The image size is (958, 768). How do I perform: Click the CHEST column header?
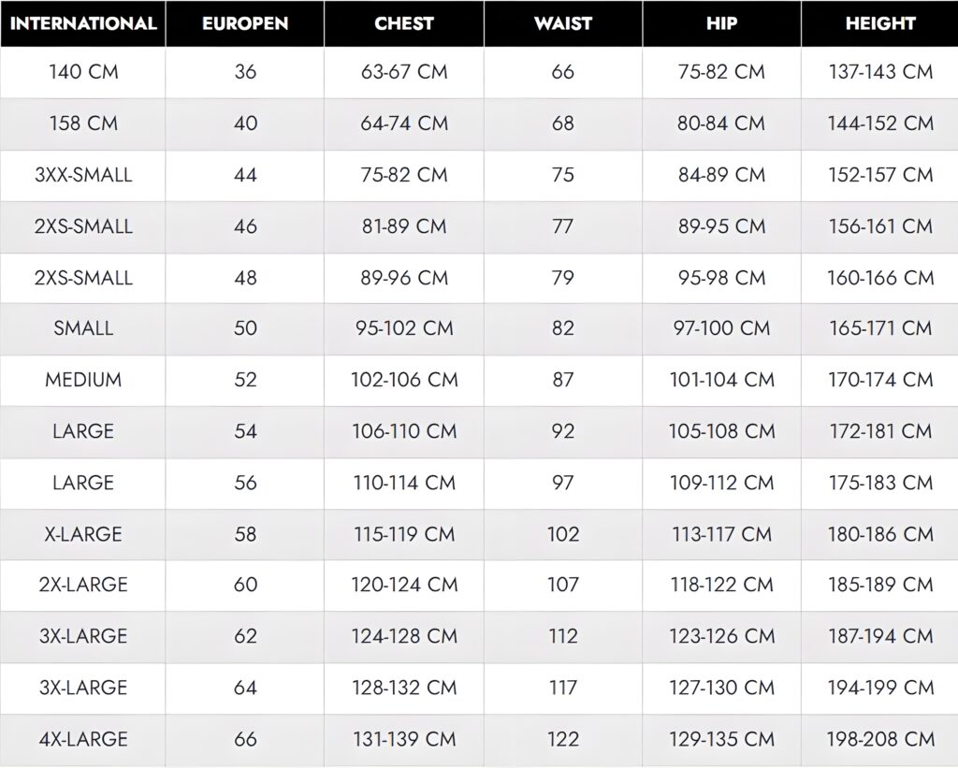tap(404, 23)
